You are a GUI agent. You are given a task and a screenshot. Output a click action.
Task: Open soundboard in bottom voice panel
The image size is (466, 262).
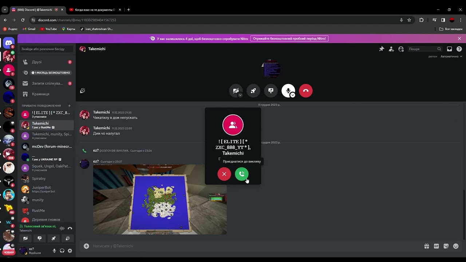coord(68,238)
